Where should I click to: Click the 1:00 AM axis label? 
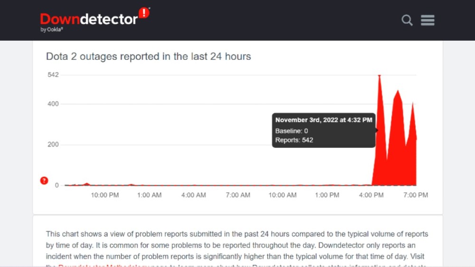149,195
